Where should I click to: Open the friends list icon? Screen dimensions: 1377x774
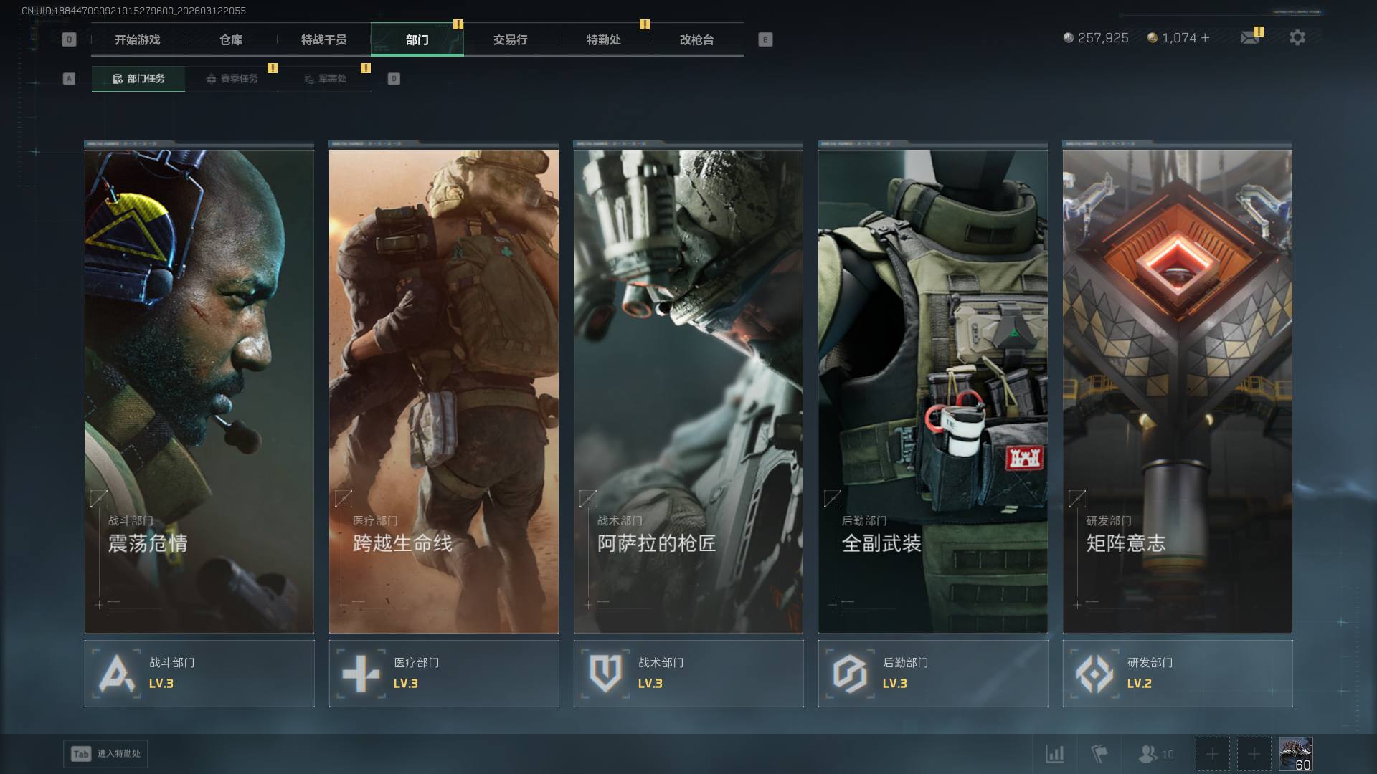[x=1148, y=753]
